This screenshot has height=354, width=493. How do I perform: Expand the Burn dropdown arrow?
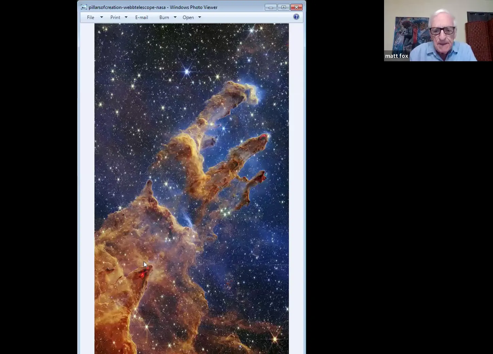point(175,17)
